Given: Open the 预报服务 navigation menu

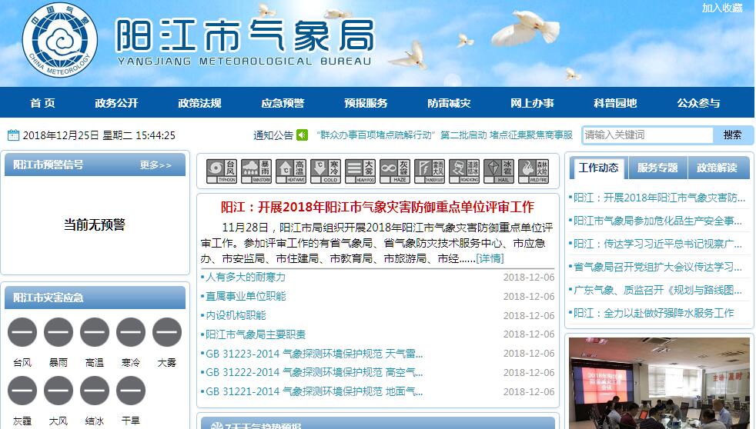Looking at the screenshot, I should pyautogui.click(x=366, y=102).
